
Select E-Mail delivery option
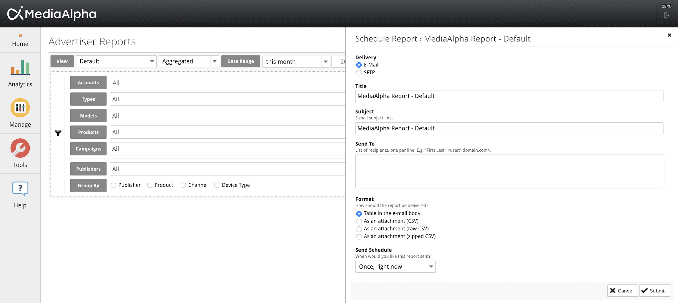359,65
